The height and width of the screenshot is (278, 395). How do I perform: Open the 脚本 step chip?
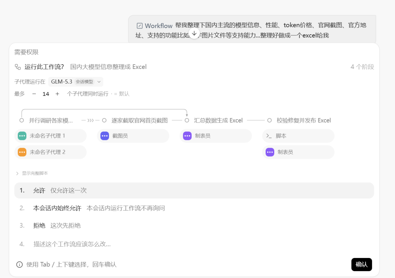298,136
